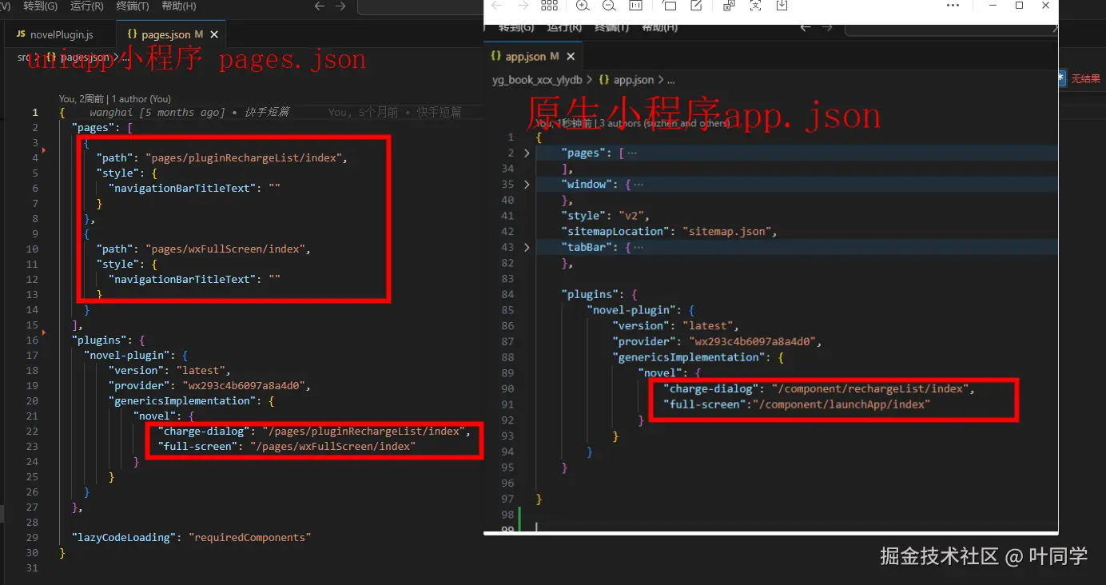Click "/component/rechargeList/index" on line 90
This screenshot has width=1106, height=585.
872,389
